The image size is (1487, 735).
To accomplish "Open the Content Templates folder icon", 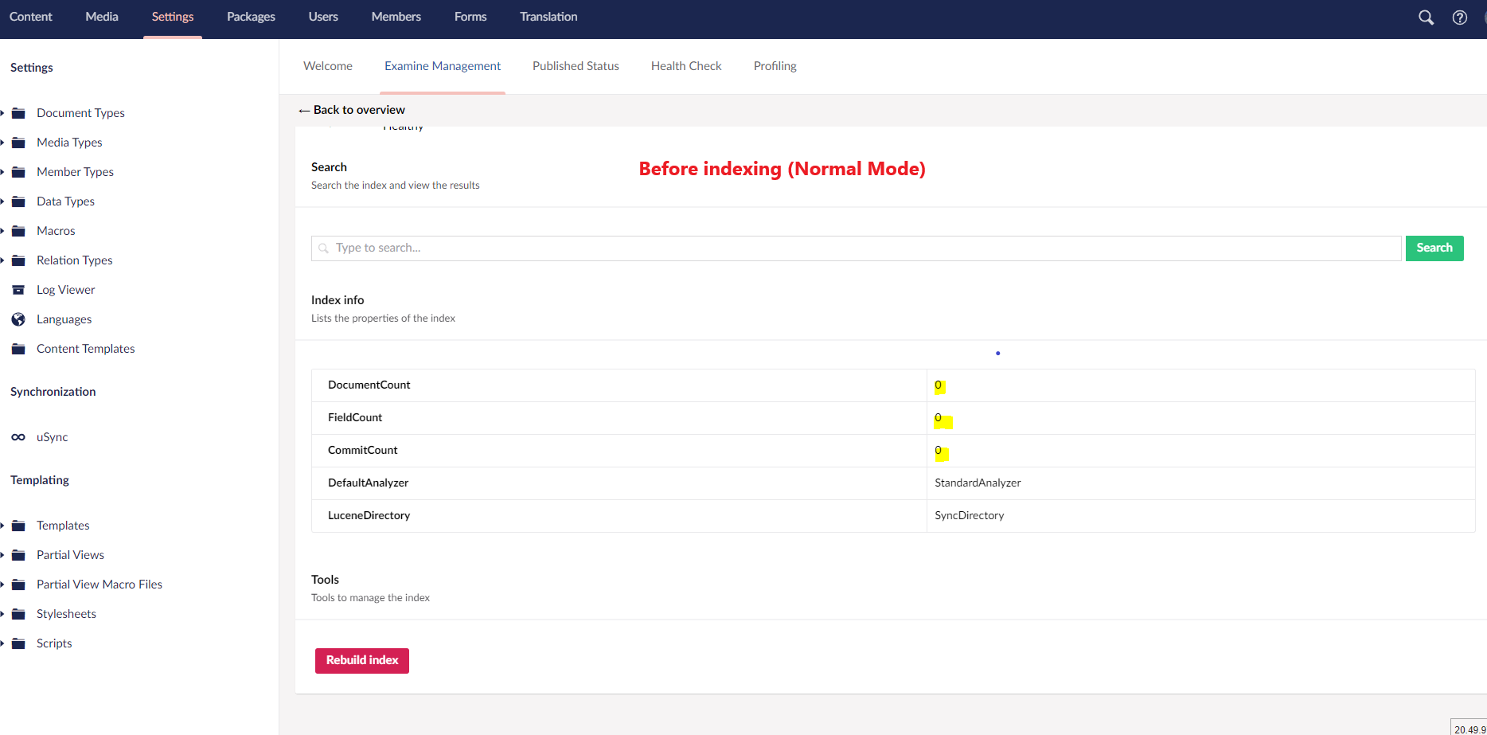I will [x=18, y=348].
